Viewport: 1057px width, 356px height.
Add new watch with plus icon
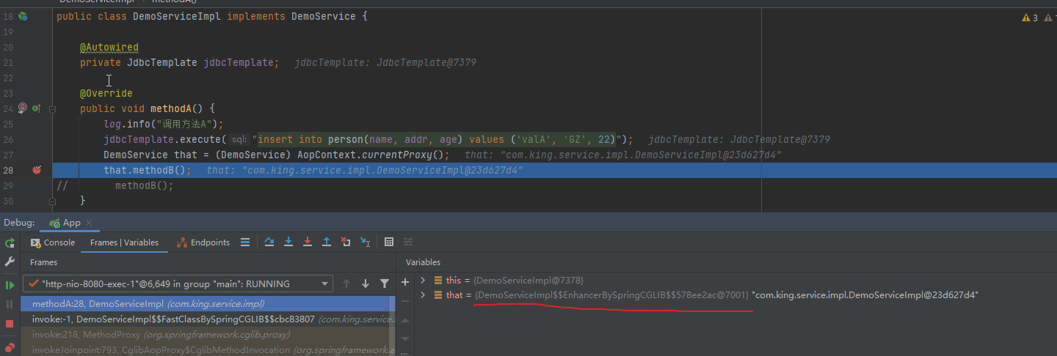[405, 282]
